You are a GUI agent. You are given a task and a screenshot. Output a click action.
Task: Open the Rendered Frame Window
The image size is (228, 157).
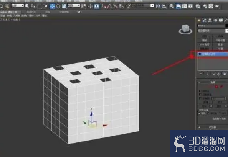click(211, 6)
